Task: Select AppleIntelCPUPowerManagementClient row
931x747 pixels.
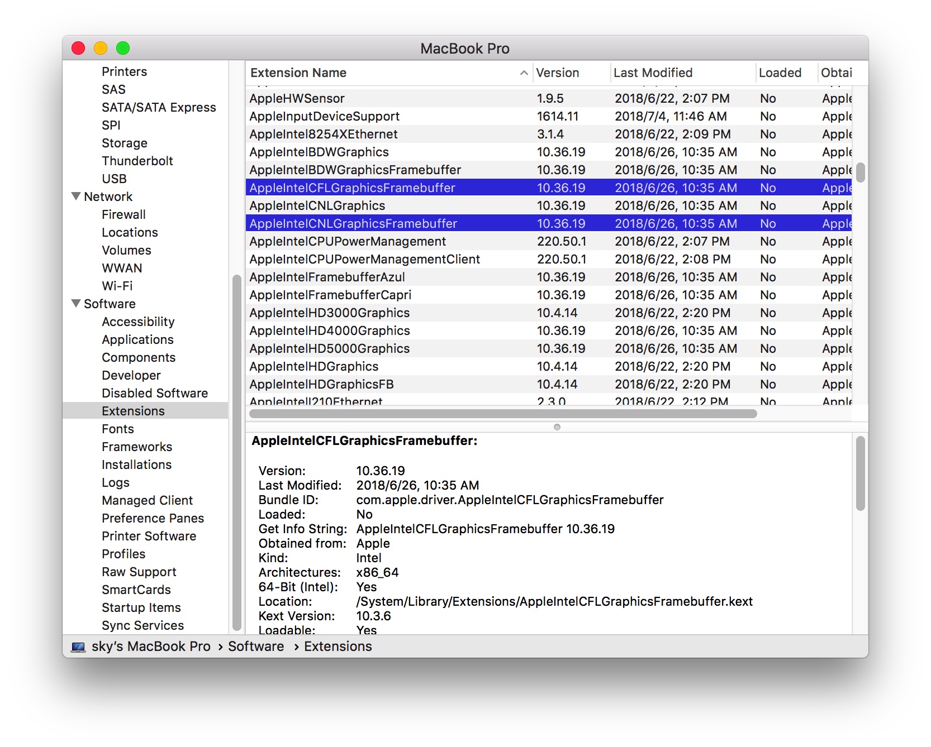Action: click(x=549, y=259)
